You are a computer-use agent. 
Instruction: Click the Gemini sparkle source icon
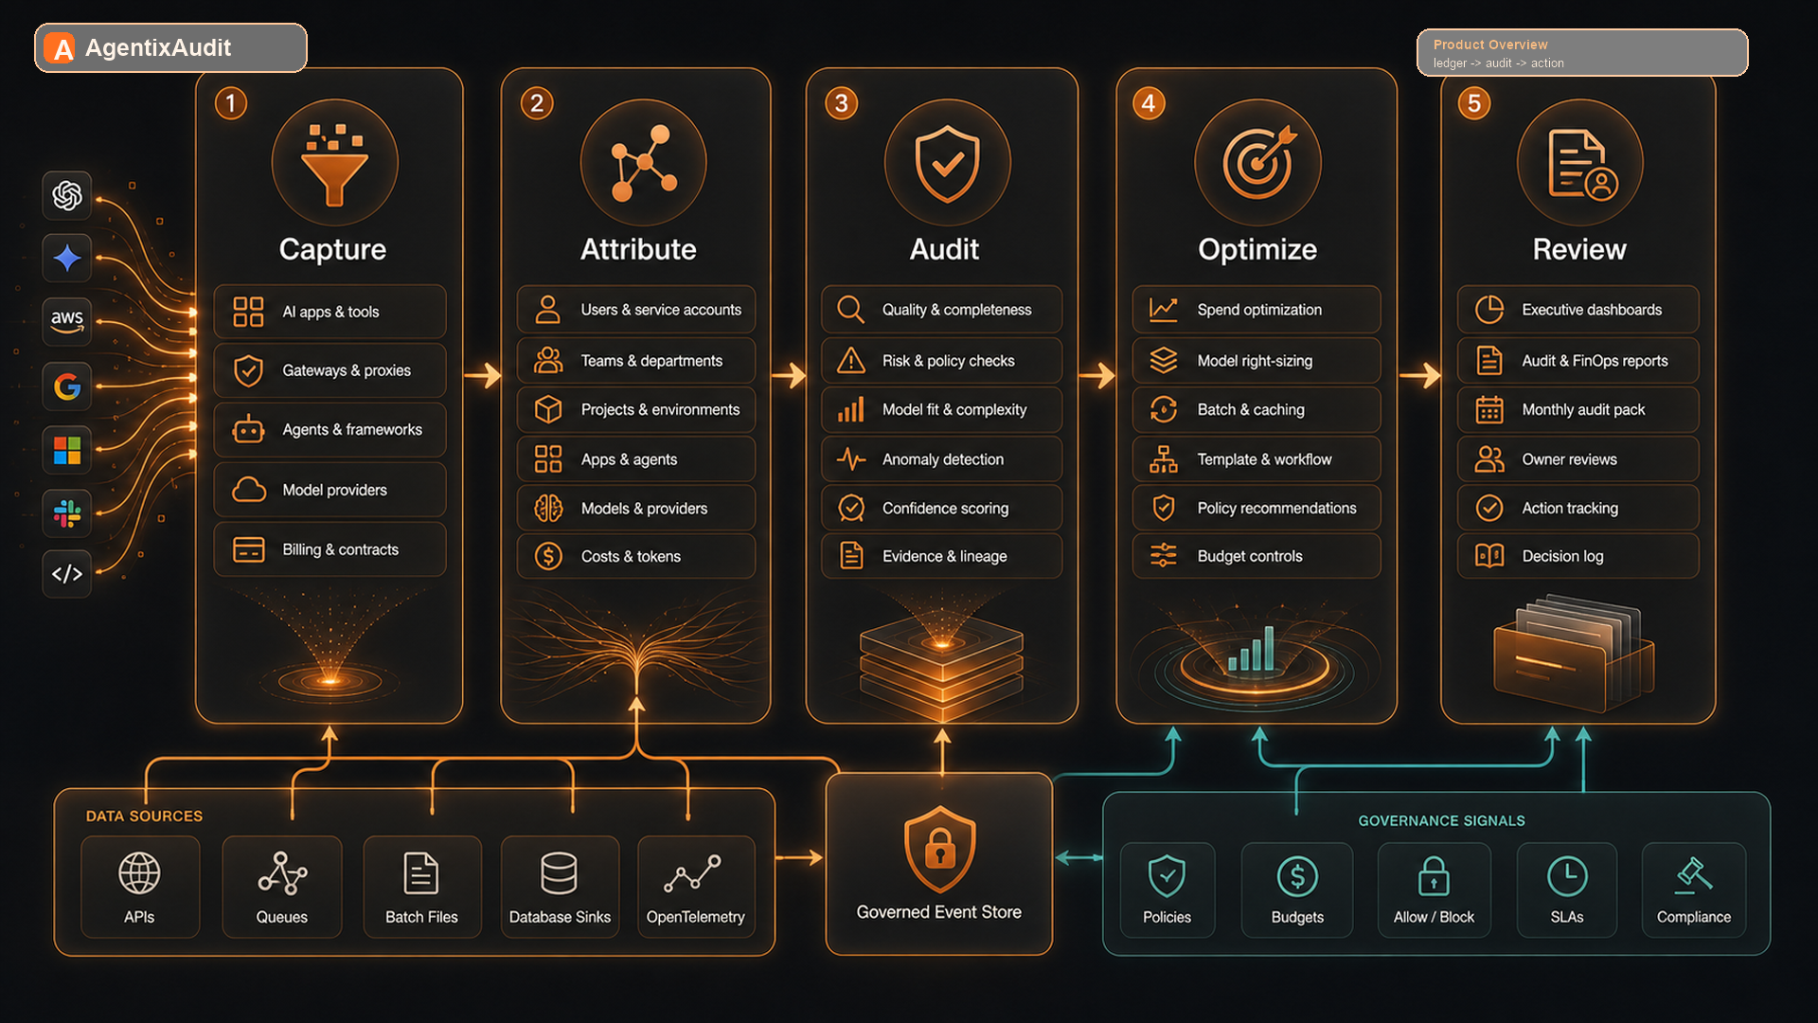(x=66, y=258)
